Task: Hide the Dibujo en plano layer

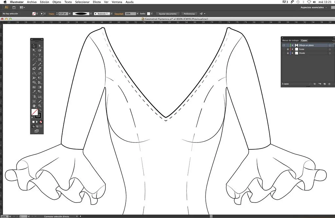Action: (284, 45)
